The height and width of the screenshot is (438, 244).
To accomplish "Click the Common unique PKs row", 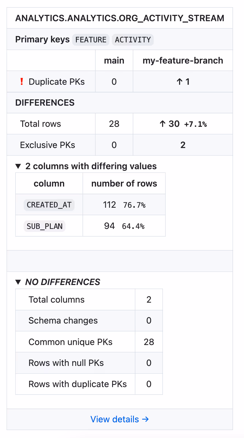I will click(x=89, y=342).
